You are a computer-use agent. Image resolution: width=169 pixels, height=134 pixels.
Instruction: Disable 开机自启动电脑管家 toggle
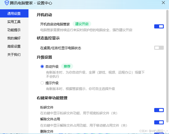click(x=159, y=26)
